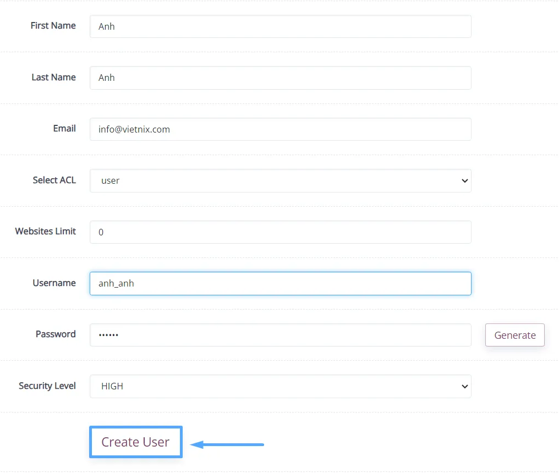The image size is (559, 473).
Task: Click the Last Name label
Action: coord(53,77)
